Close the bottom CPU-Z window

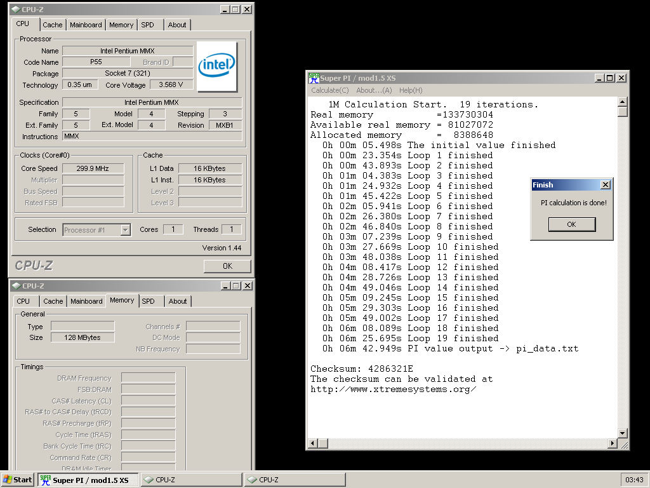(x=248, y=285)
